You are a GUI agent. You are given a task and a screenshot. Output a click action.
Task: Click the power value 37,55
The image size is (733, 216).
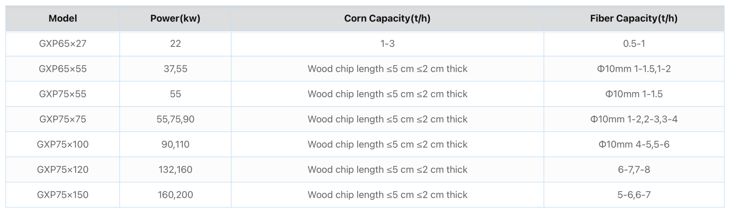[175, 69]
